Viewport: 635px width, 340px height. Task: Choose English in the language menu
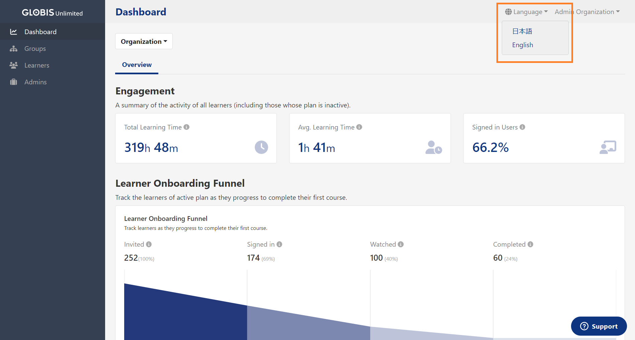pyautogui.click(x=523, y=45)
